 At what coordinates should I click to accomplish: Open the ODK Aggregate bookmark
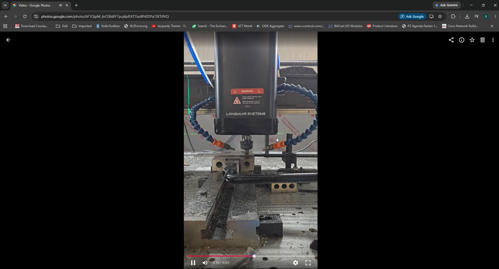[270, 26]
